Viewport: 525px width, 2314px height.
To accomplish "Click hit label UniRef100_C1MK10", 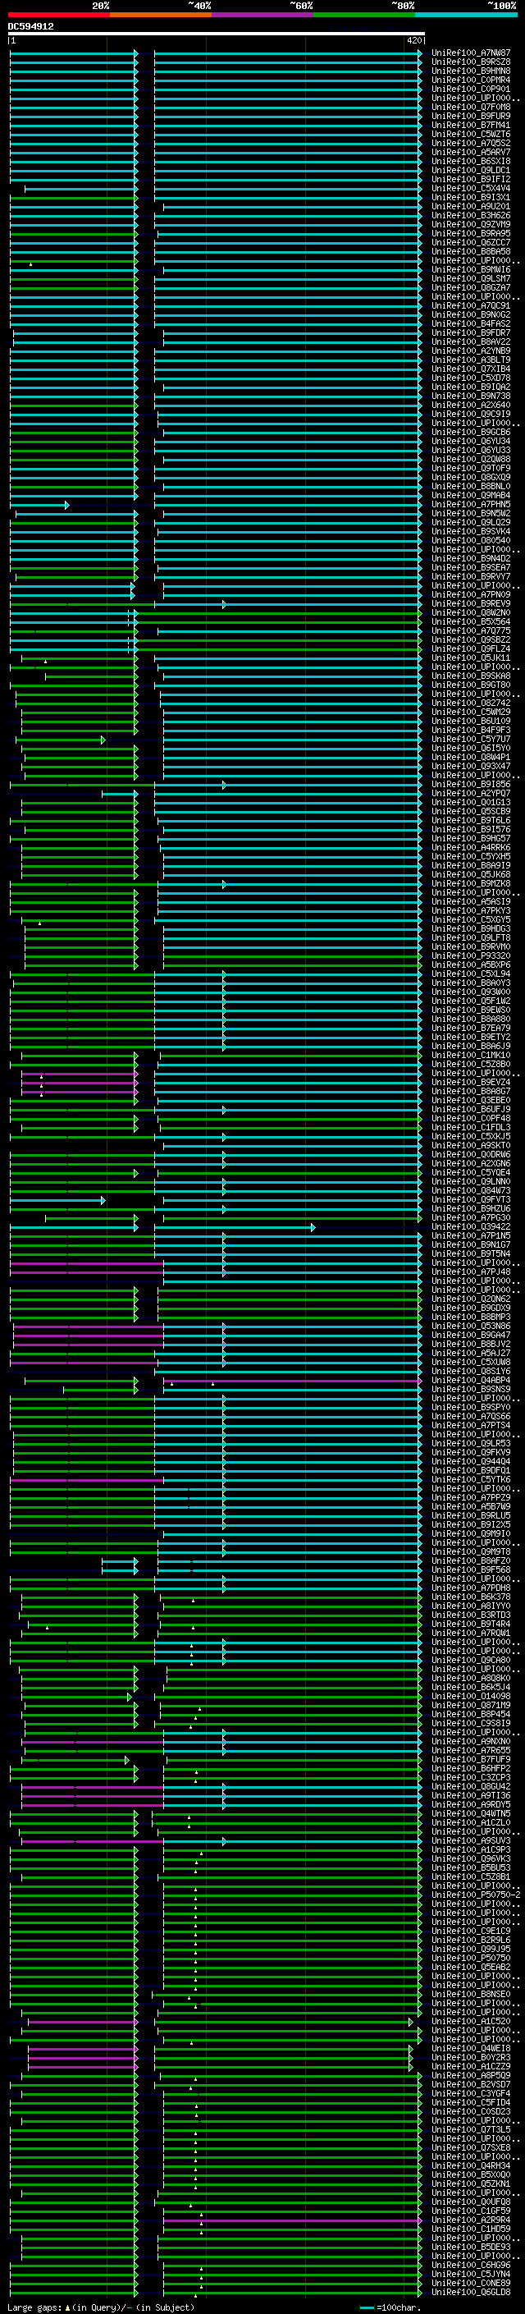I will tap(470, 1056).
